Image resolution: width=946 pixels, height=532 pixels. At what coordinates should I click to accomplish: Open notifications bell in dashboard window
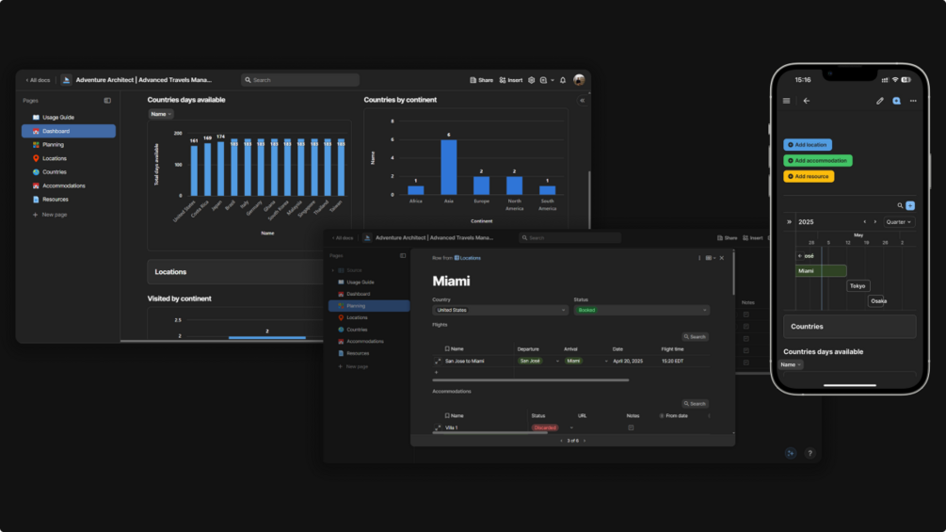click(x=563, y=80)
